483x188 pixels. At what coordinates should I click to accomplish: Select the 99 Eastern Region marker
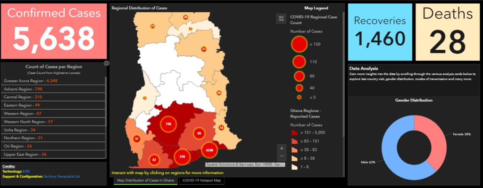click(199, 133)
